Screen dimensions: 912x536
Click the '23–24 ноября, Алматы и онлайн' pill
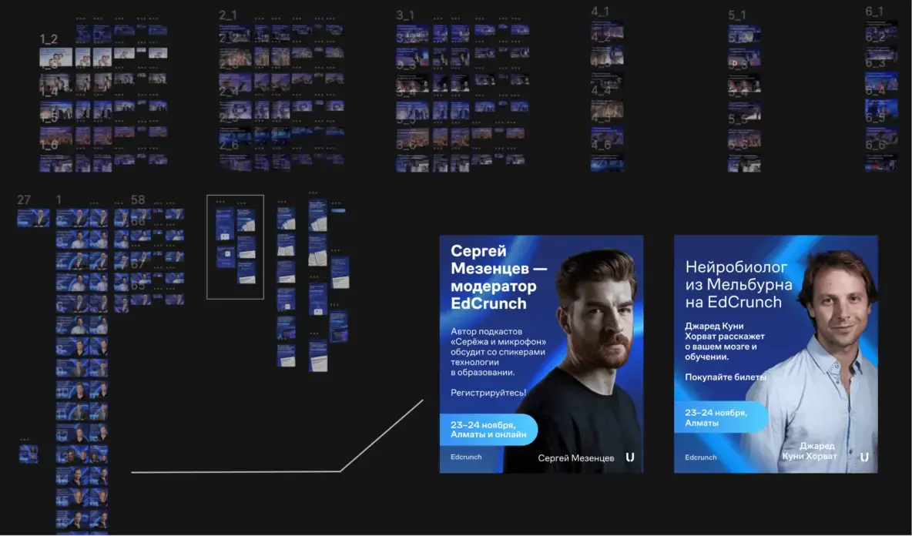[x=488, y=430]
